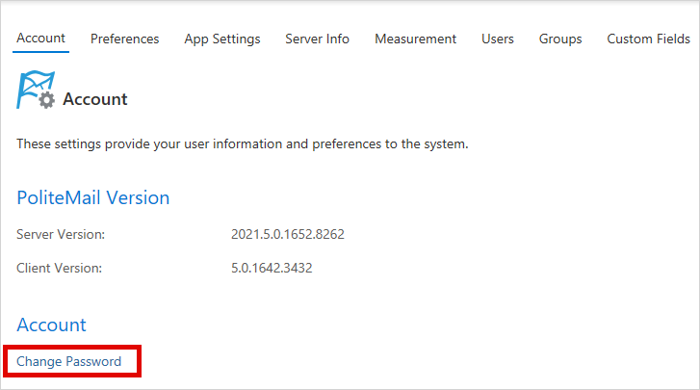Switch to the Groups tab
Screen dimensions: 700x390
pyautogui.click(x=560, y=39)
